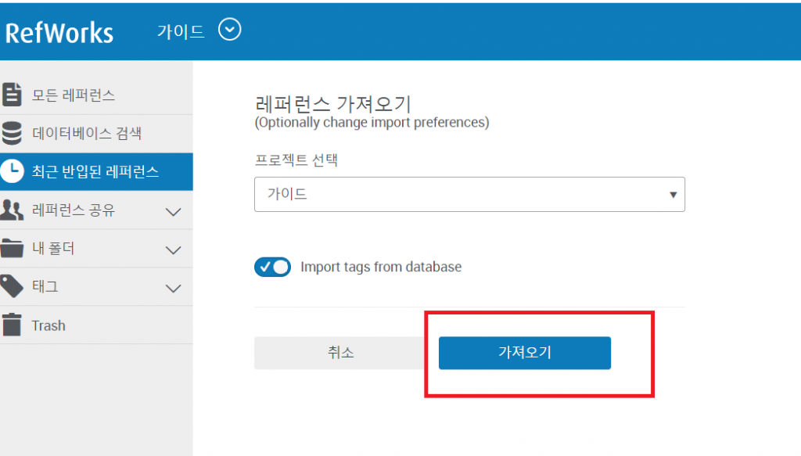Click the tag icon in sidebar
Image resolution: width=801 pixels, height=456 pixels.
[12, 287]
